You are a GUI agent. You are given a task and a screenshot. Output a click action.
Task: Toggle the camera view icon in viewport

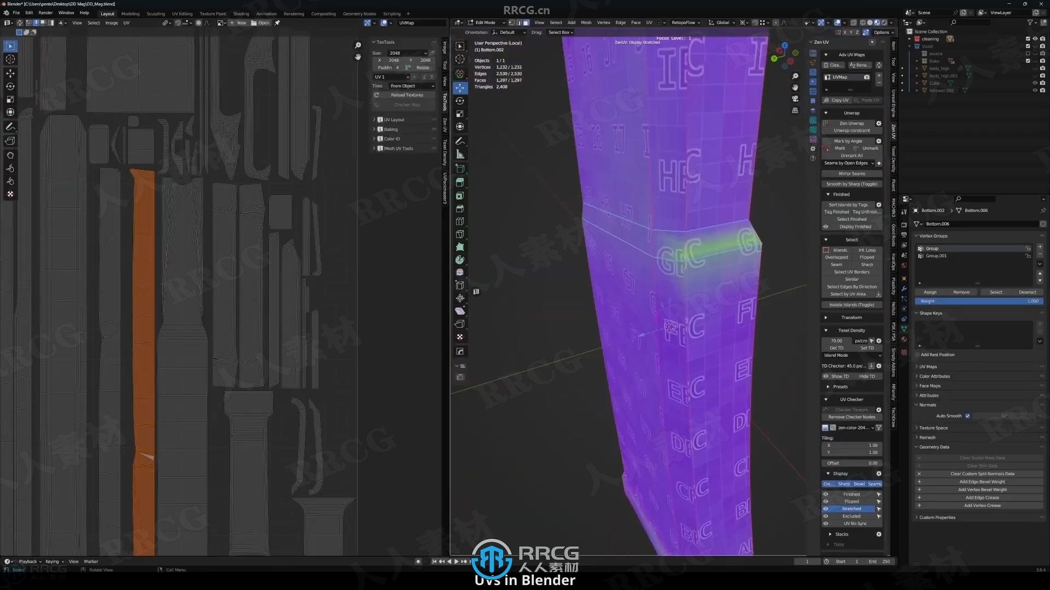(795, 99)
